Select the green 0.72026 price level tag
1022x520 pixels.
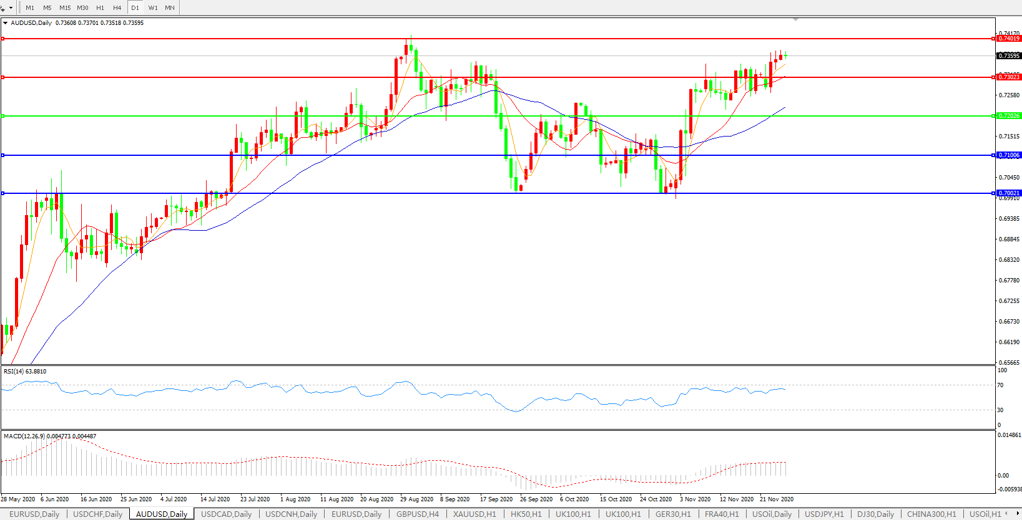(x=1008, y=116)
